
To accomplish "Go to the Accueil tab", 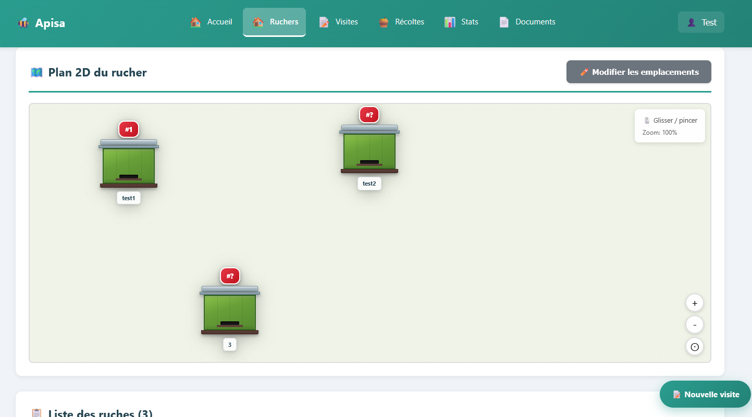I will [x=211, y=22].
